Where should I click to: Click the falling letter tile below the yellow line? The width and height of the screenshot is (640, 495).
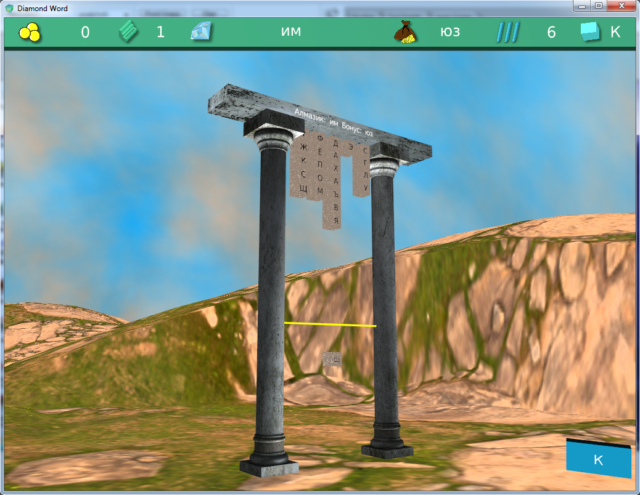coord(332,358)
